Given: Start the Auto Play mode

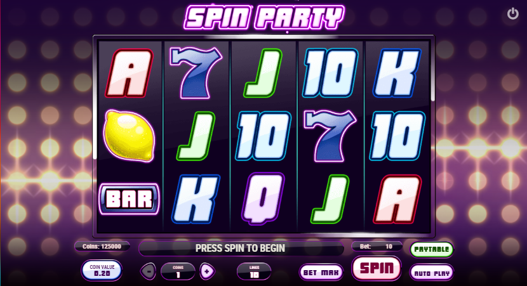Looking at the screenshot, I should click(432, 273).
